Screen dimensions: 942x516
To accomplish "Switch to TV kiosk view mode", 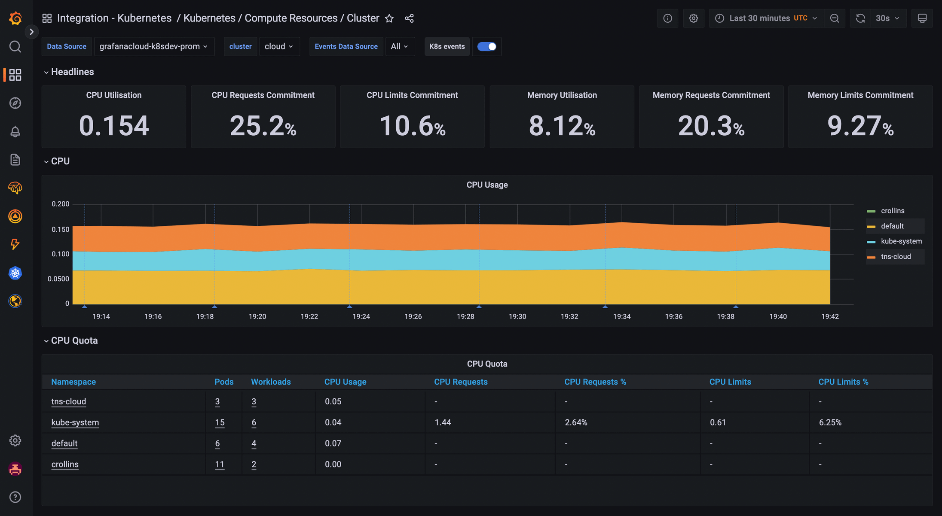I will (x=922, y=18).
